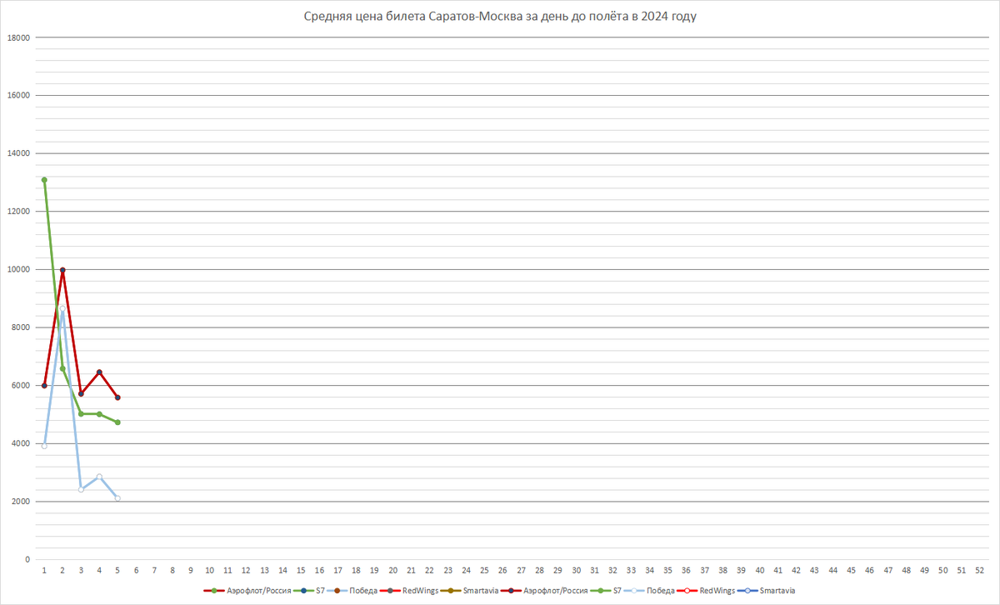Screen dimensions: 1000x605
Task: Select the light blue Победа point at day 1
Action: pos(44,446)
